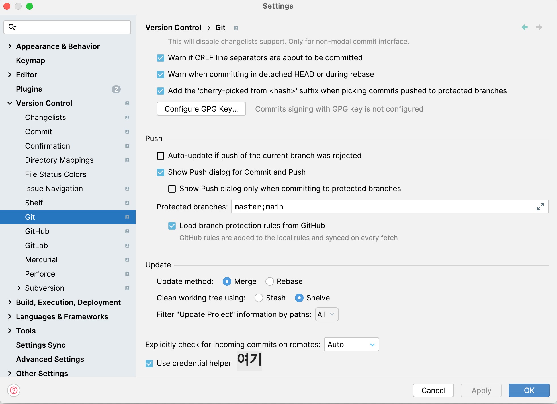Click the Plugins update count badge
Image resolution: width=557 pixels, height=404 pixels.
pos(116,89)
